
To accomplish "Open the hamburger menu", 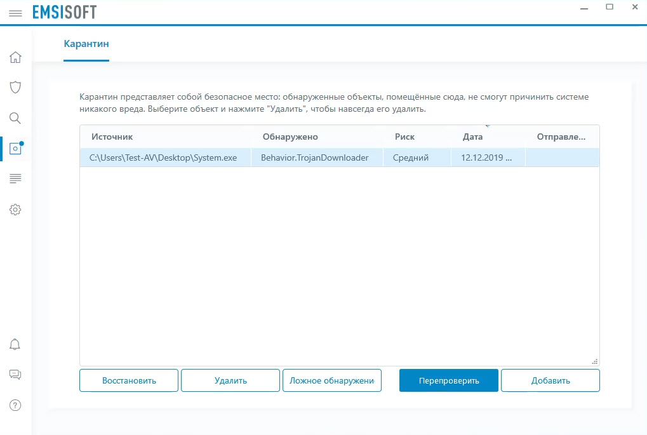I will tap(15, 13).
